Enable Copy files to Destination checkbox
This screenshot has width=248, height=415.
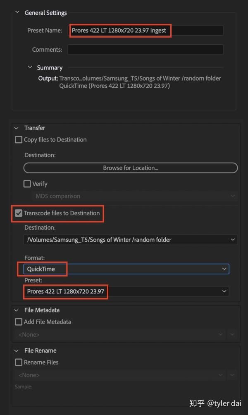point(19,140)
